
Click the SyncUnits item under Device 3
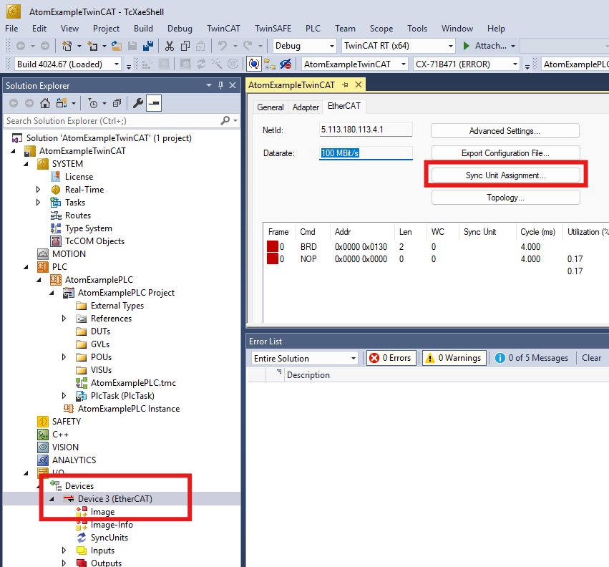click(x=109, y=538)
